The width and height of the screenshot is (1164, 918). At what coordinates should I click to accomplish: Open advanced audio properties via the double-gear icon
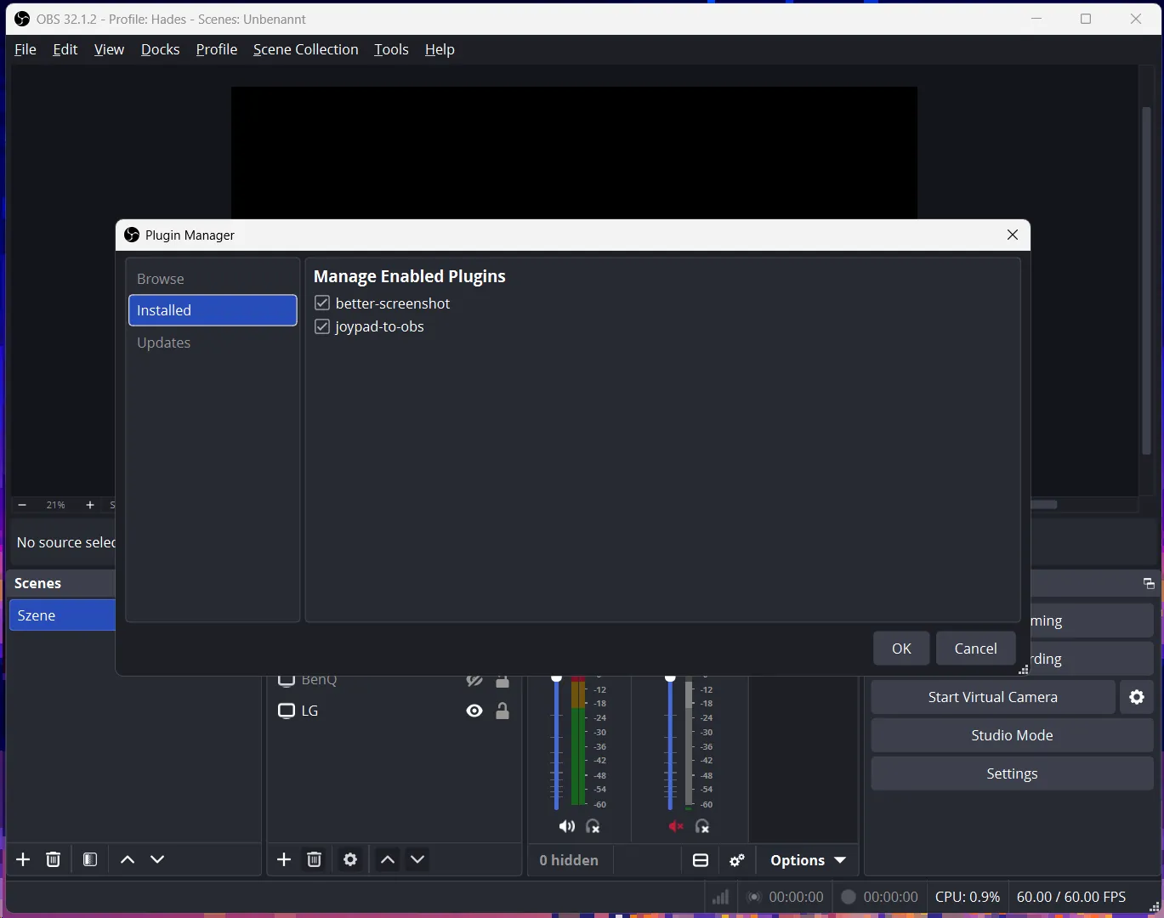coord(737,860)
